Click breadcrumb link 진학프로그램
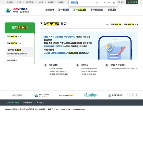The height and width of the screenshot is (142, 143). coord(116,24)
